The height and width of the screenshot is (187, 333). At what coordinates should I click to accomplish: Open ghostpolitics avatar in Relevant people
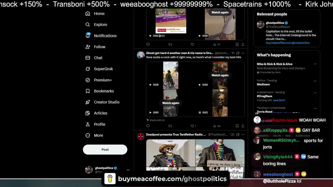coord(260,25)
